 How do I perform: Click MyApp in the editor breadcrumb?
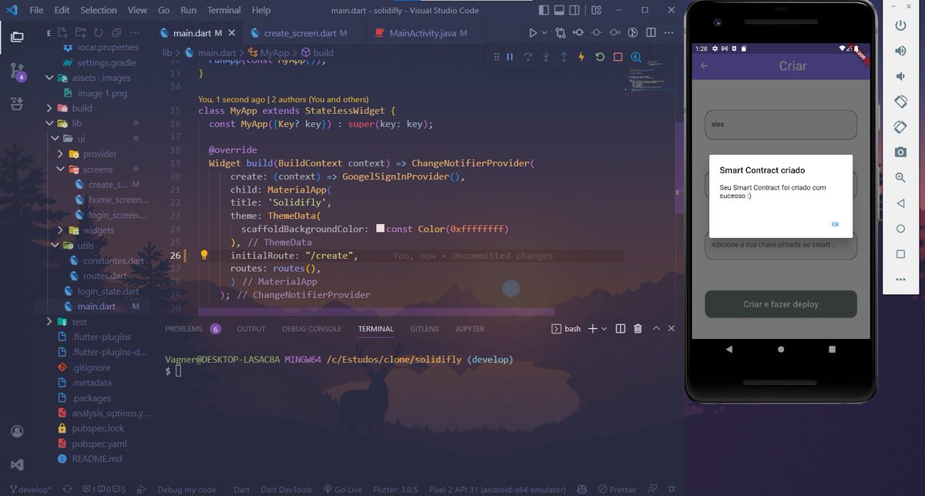point(274,52)
